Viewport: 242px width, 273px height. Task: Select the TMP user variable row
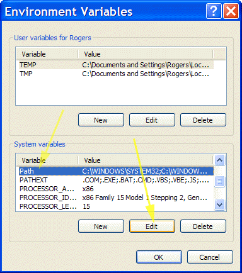[x=115, y=74]
